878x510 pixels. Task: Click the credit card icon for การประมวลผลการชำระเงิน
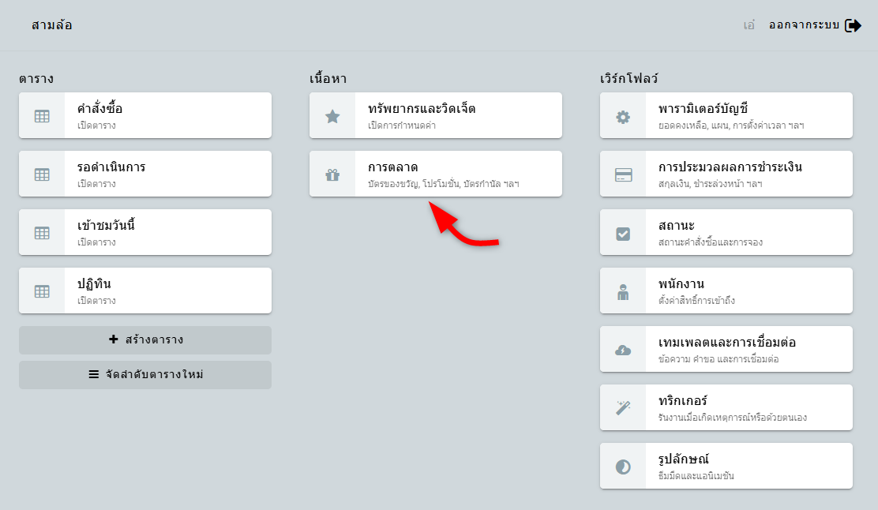pos(623,174)
